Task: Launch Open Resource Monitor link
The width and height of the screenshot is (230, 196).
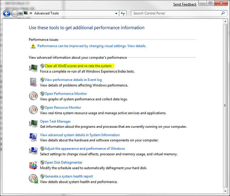Action: click(63, 108)
